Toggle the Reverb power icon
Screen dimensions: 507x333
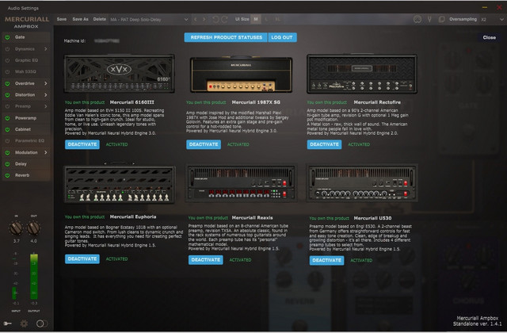point(7,175)
